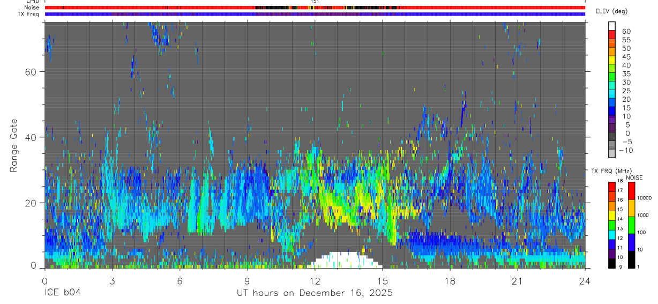Click 'UT hours on December 16, 2025' label
Screen dimensions: 658x304
(315, 293)
